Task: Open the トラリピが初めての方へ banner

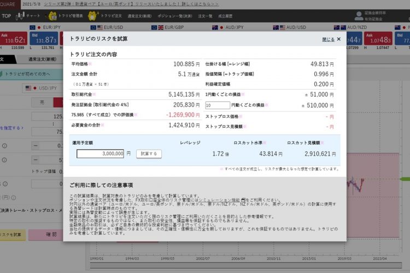Action: (x=31, y=74)
